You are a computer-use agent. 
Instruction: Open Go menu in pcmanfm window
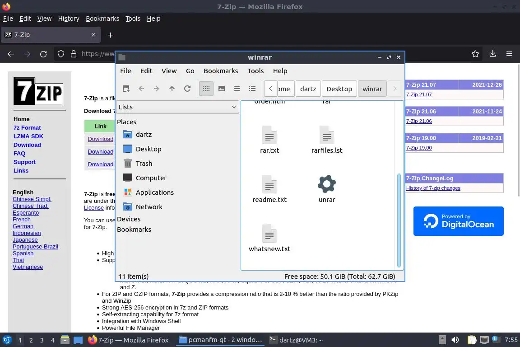click(190, 71)
